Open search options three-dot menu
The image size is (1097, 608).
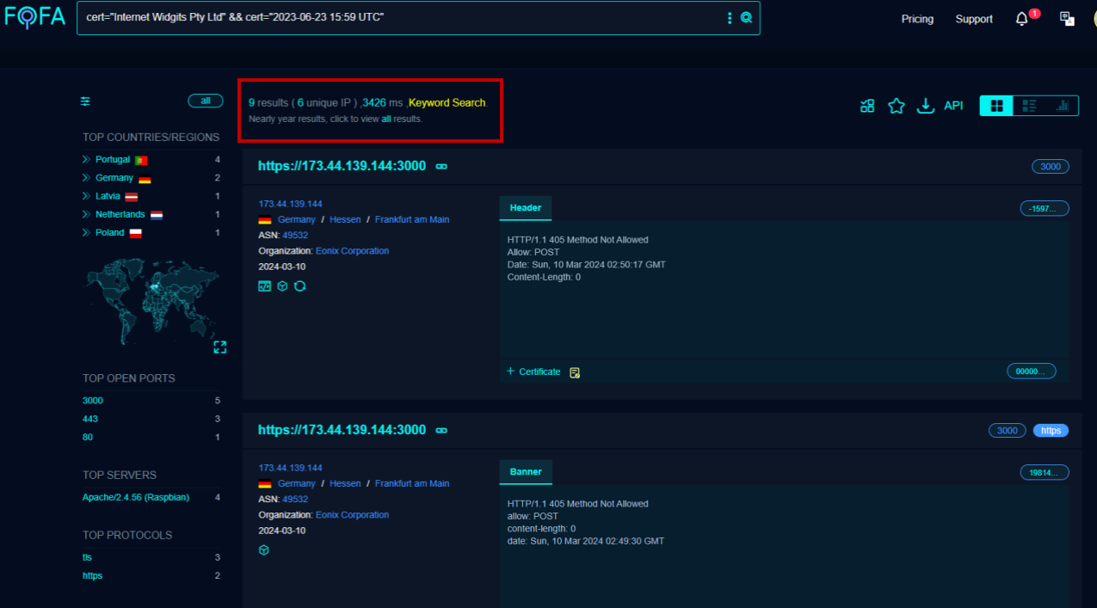click(x=730, y=17)
